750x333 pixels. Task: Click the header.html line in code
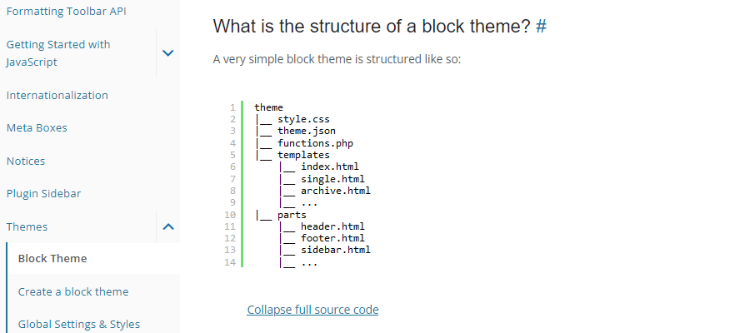332,226
